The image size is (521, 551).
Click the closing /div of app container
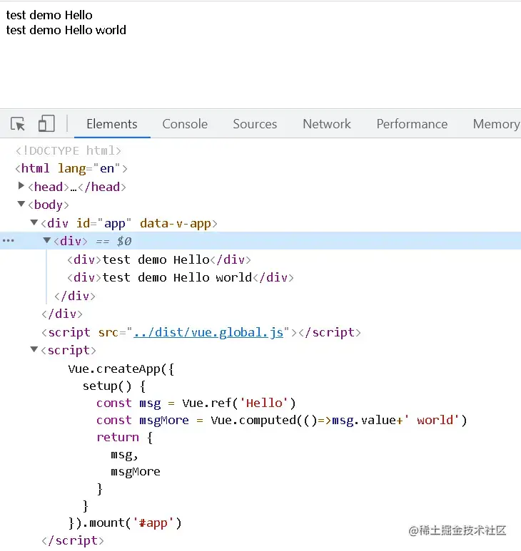tap(62, 314)
